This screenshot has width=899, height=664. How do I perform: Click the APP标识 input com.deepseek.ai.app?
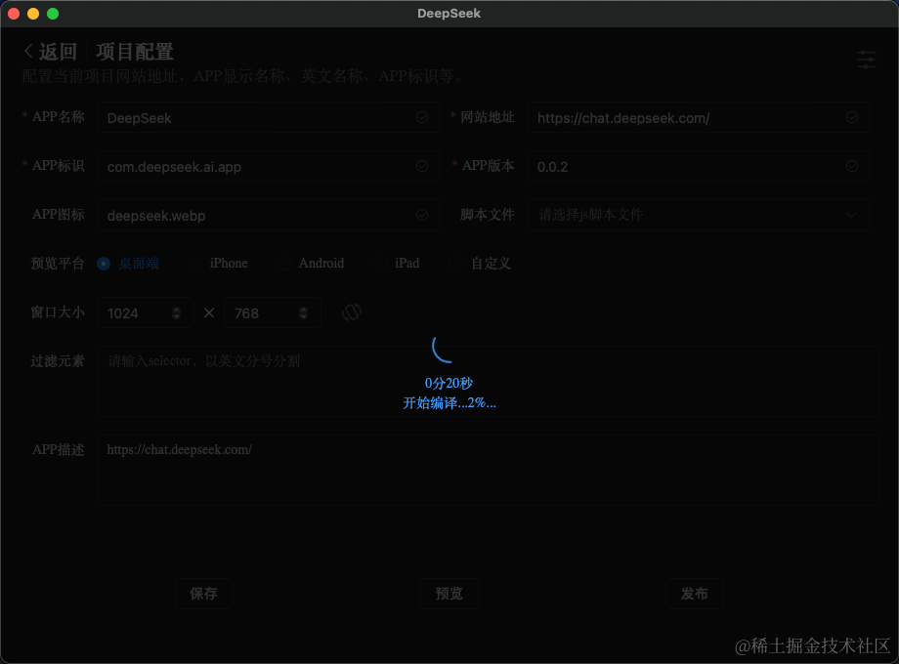268,166
